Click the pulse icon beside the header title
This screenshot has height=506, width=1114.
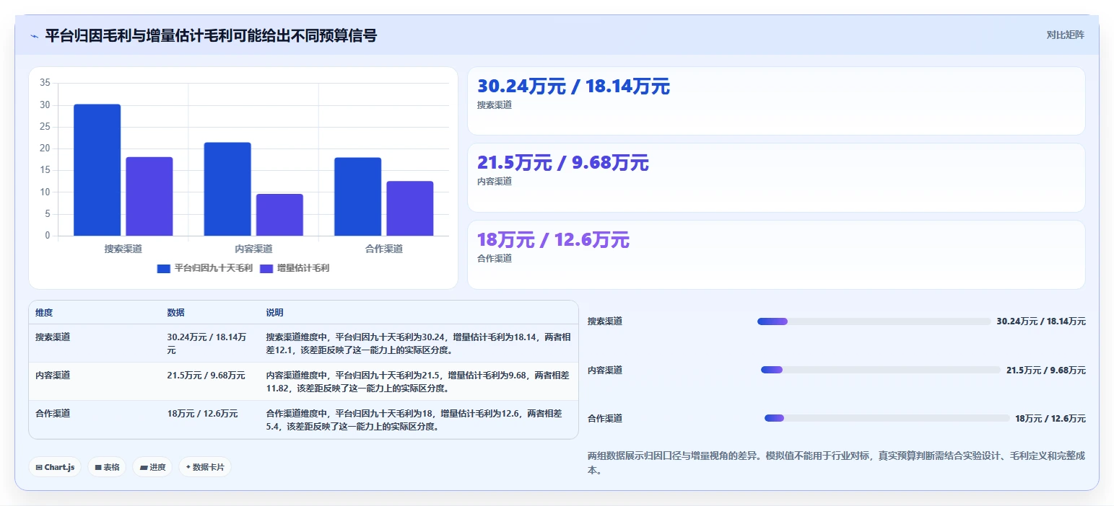(35, 36)
